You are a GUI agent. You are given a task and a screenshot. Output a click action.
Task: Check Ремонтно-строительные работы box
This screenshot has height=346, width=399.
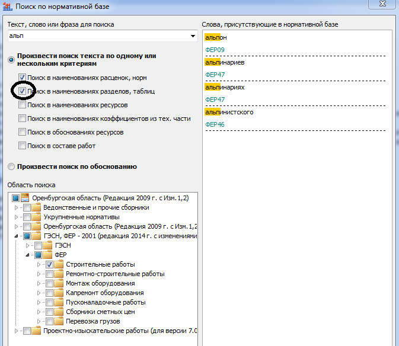click(49, 274)
